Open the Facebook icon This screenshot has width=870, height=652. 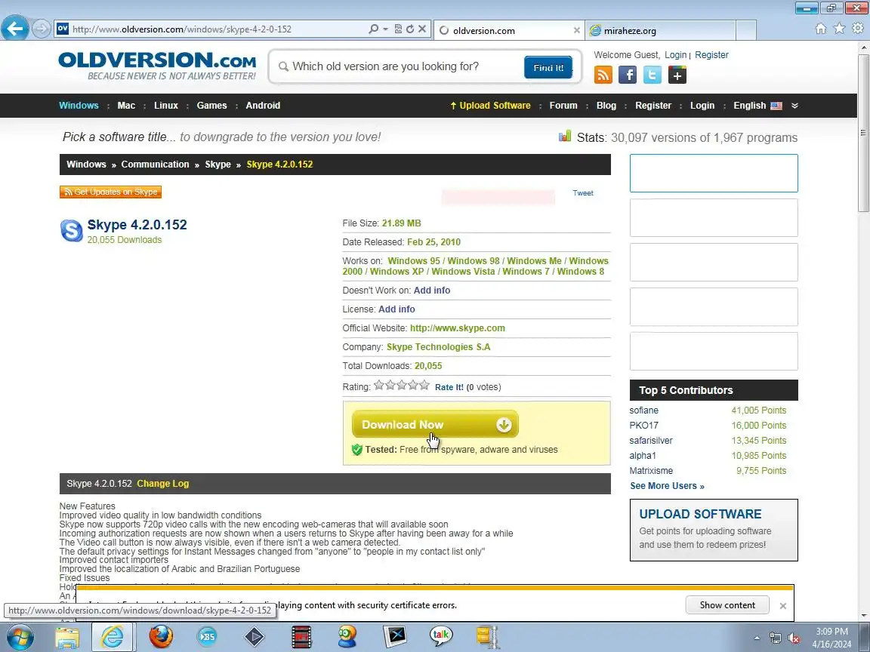628,74
